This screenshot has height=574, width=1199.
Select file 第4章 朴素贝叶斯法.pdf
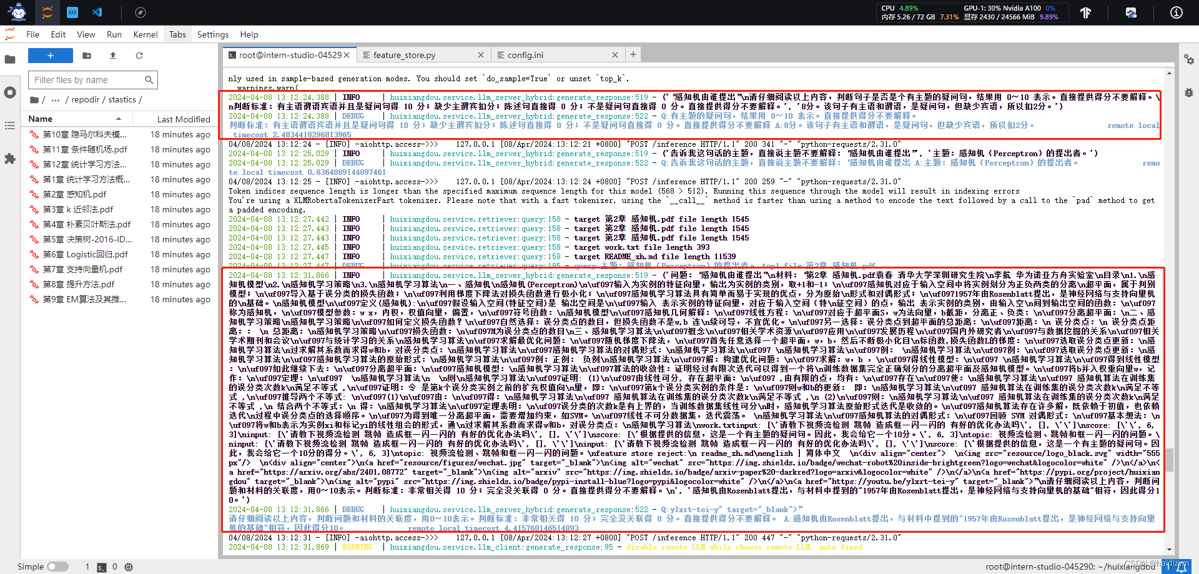pos(121,224)
